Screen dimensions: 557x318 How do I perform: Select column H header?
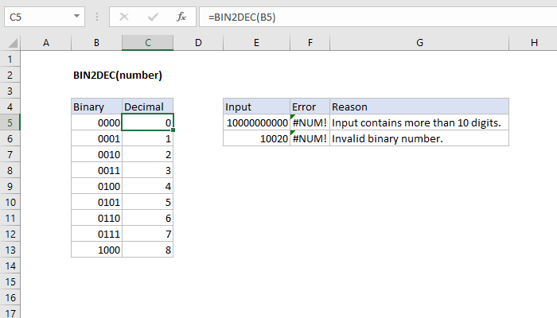534,43
